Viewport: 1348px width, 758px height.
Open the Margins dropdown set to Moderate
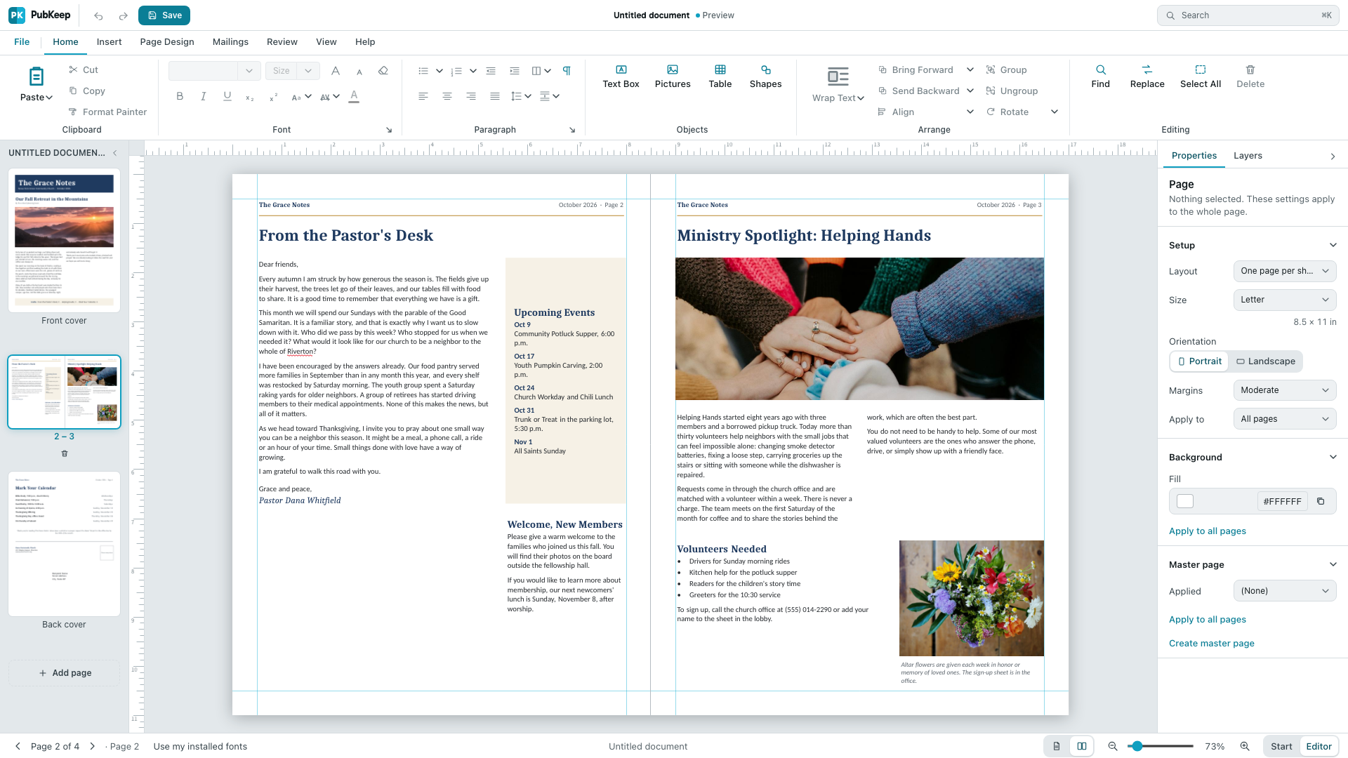pyautogui.click(x=1284, y=390)
